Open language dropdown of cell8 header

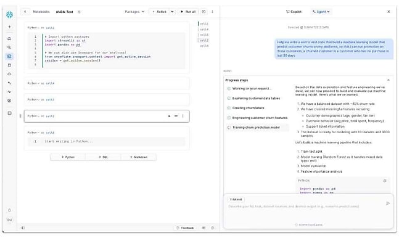click(33, 133)
